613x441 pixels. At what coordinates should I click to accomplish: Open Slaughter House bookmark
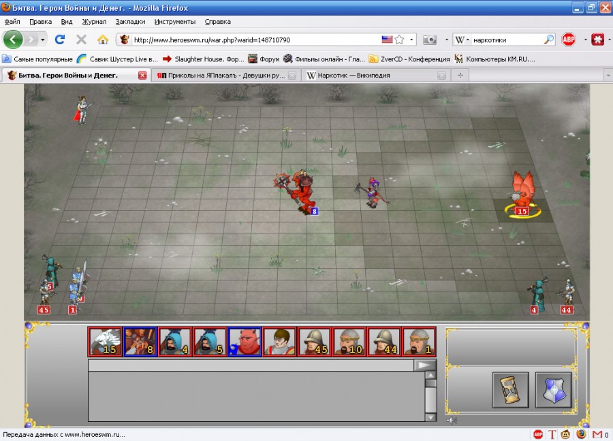pyautogui.click(x=203, y=59)
